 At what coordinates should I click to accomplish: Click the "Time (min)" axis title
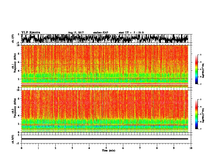109,151
